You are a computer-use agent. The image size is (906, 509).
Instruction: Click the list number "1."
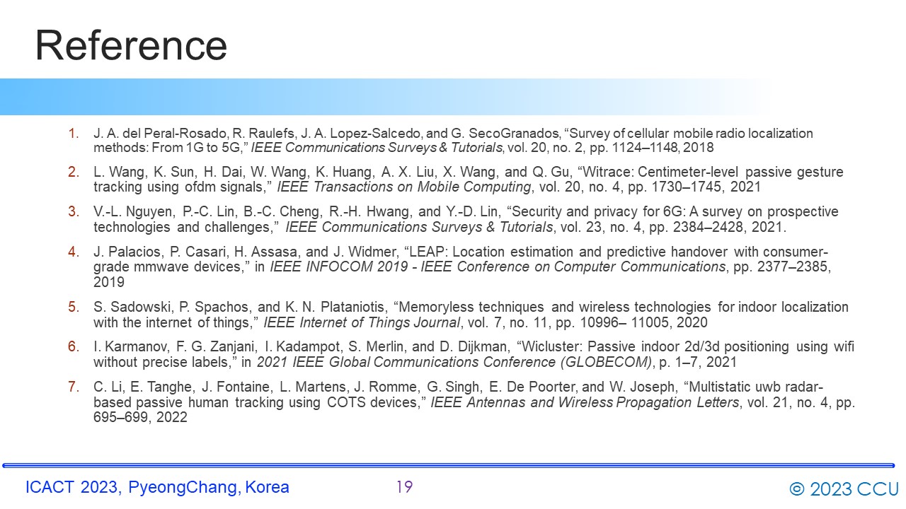pyautogui.click(x=74, y=133)
